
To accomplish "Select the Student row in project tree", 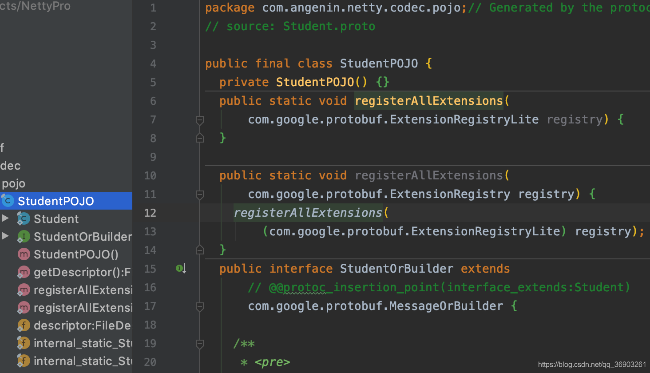I will pos(66,218).
